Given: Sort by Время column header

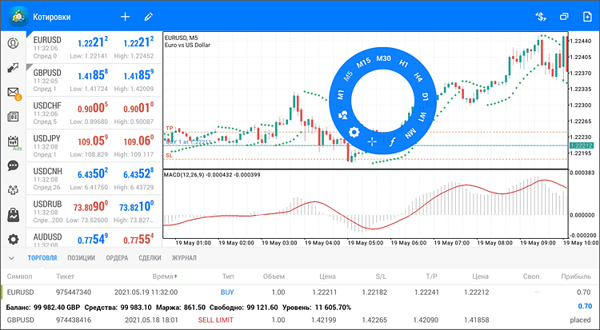Looking at the screenshot, I should point(165,276).
